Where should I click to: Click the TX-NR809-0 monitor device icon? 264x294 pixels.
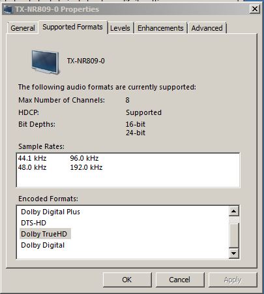tap(45, 62)
